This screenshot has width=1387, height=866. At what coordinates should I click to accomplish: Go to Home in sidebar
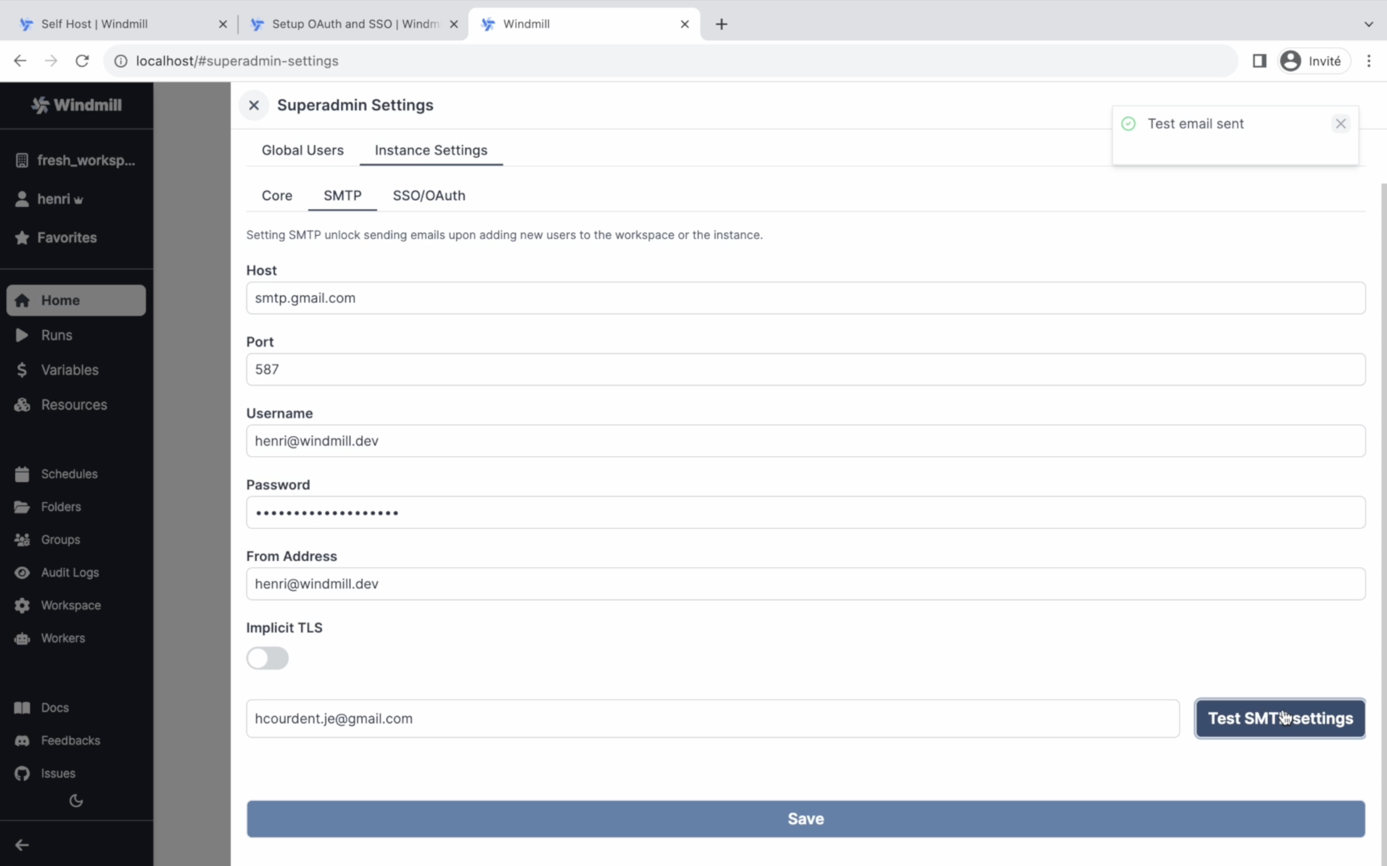click(76, 300)
